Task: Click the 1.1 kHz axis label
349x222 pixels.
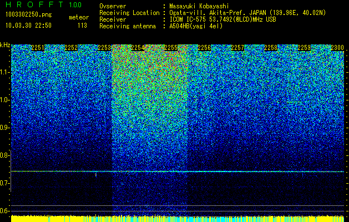Action: (4, 72)
